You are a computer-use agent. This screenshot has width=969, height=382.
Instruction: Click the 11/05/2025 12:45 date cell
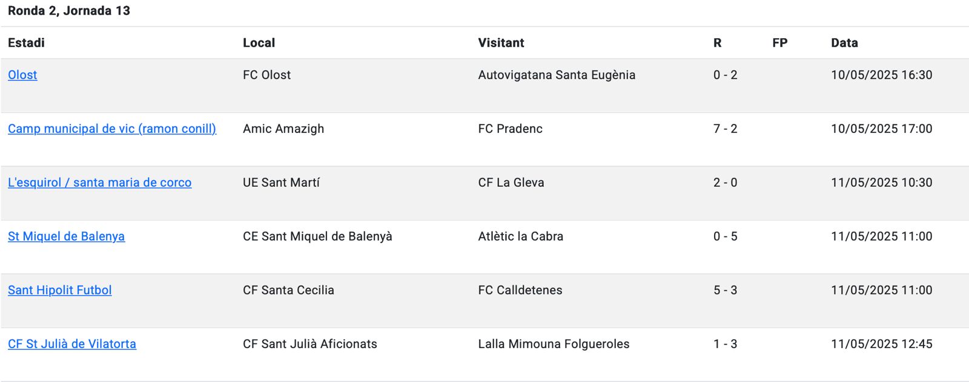(881, 344)
